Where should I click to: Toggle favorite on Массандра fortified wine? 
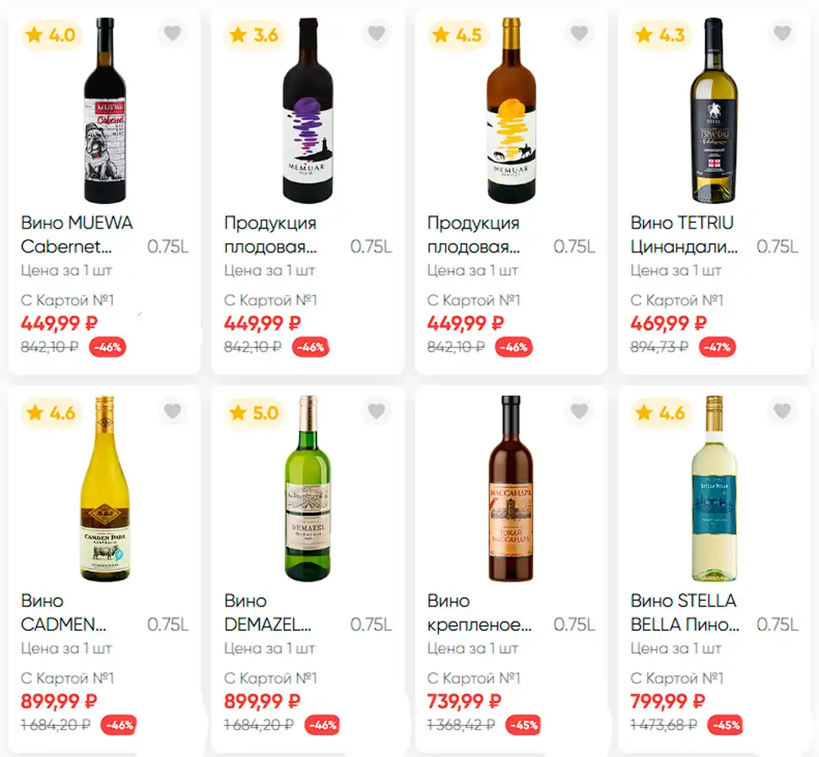tap(579, 411)
